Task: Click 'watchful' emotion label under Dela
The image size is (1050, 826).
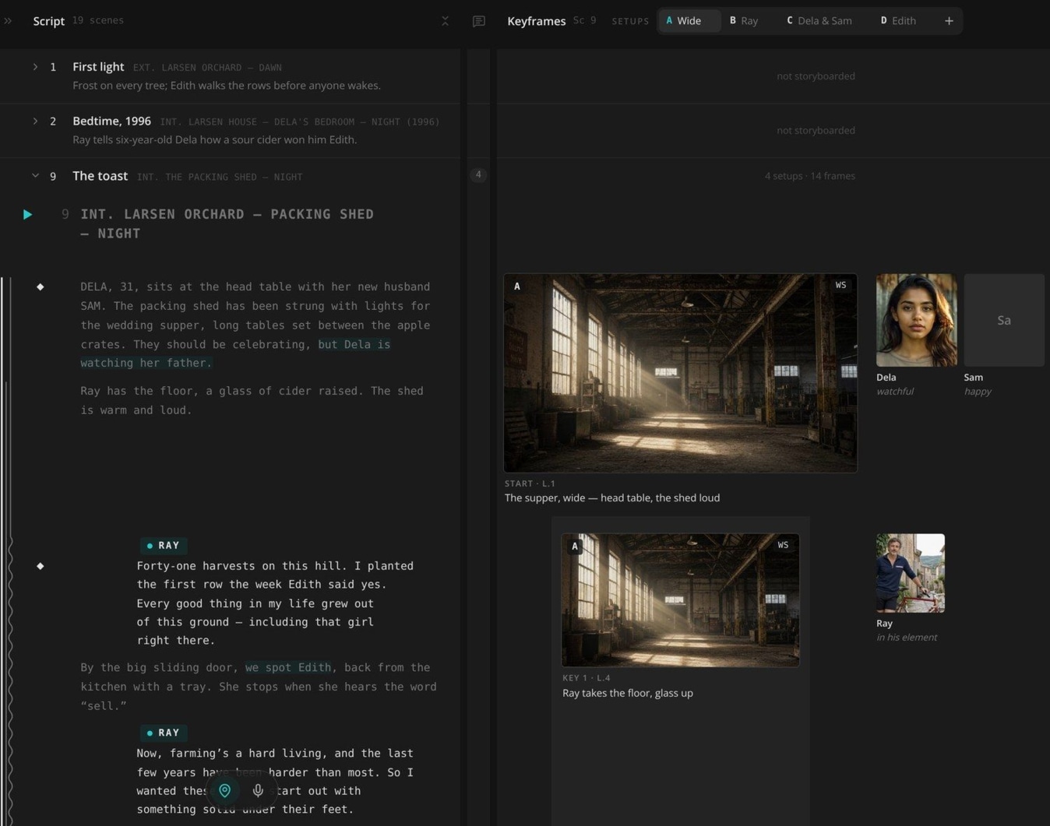Action: pos(895,392)
